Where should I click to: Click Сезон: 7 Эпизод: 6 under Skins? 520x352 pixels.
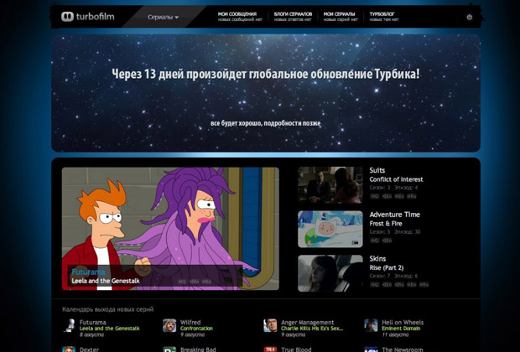pos(393,276)
